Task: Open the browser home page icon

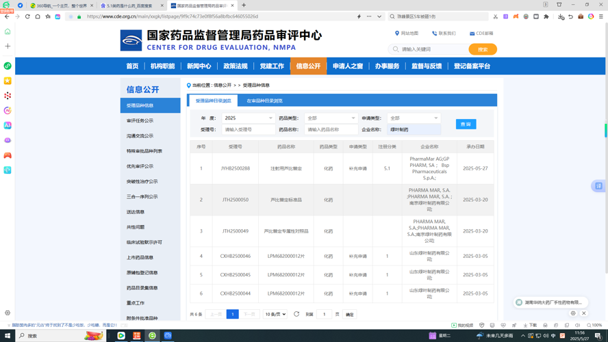Action: coord(38,16)
